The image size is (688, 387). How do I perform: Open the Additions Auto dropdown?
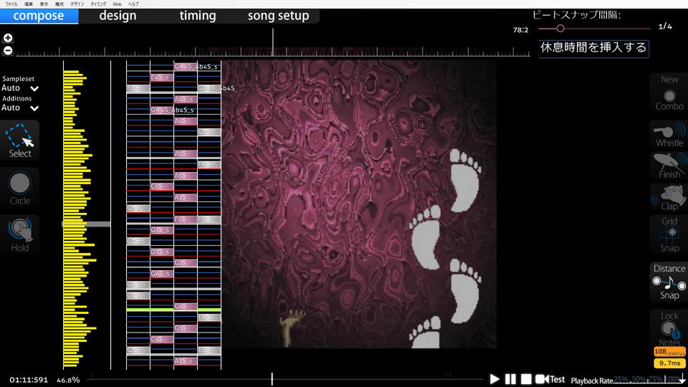[x=20, y=107]
